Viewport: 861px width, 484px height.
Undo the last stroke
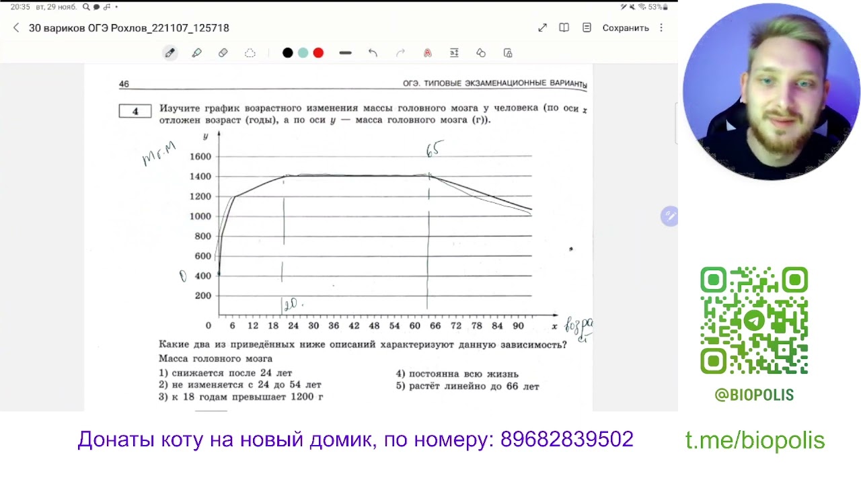point(373,53)
